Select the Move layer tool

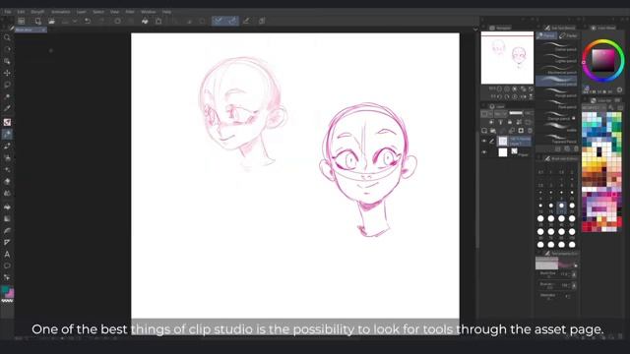click(7, 73)
